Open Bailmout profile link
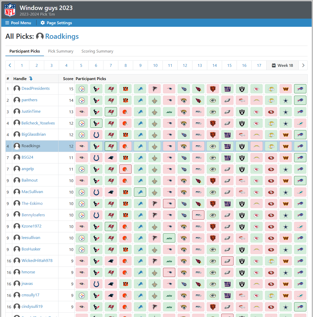 pos(29,180)
